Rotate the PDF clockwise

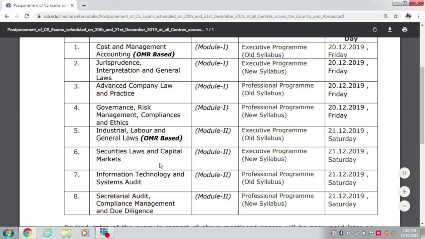(x=375, y=30)
